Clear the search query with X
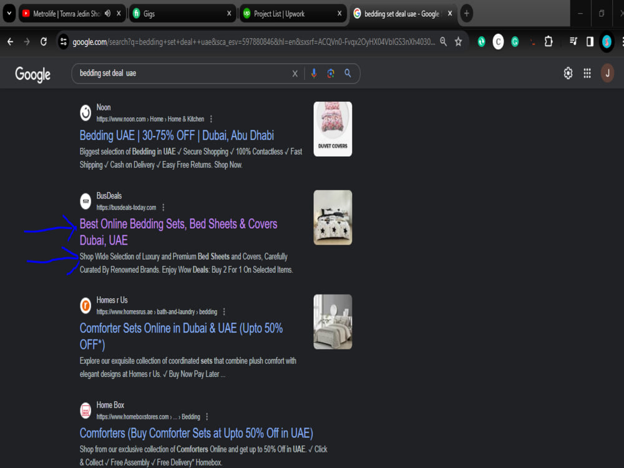624x468 pixels. pyautogui.click(x=295, y=74)
